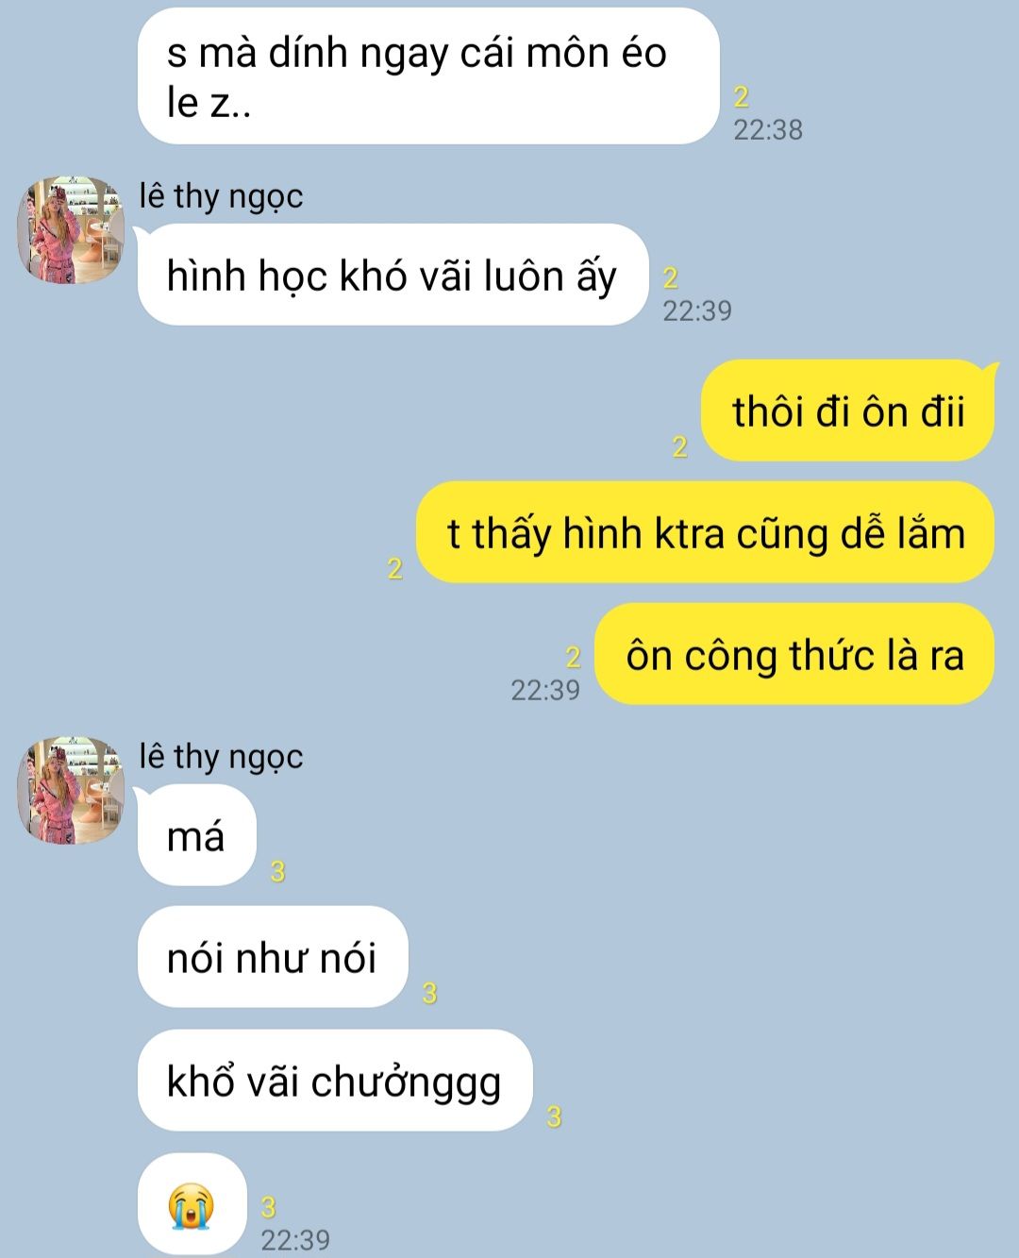Tap the 'má' message bubble

(x=196, y=835)
